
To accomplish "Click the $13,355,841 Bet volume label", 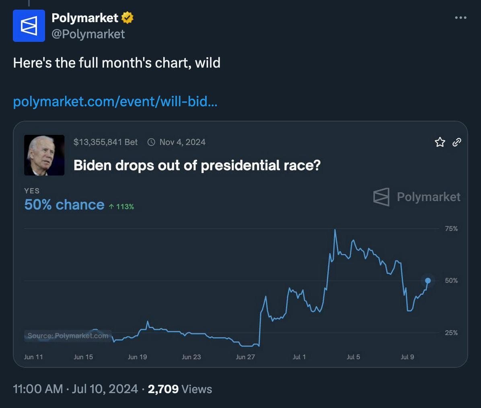I will coord(105,142).
